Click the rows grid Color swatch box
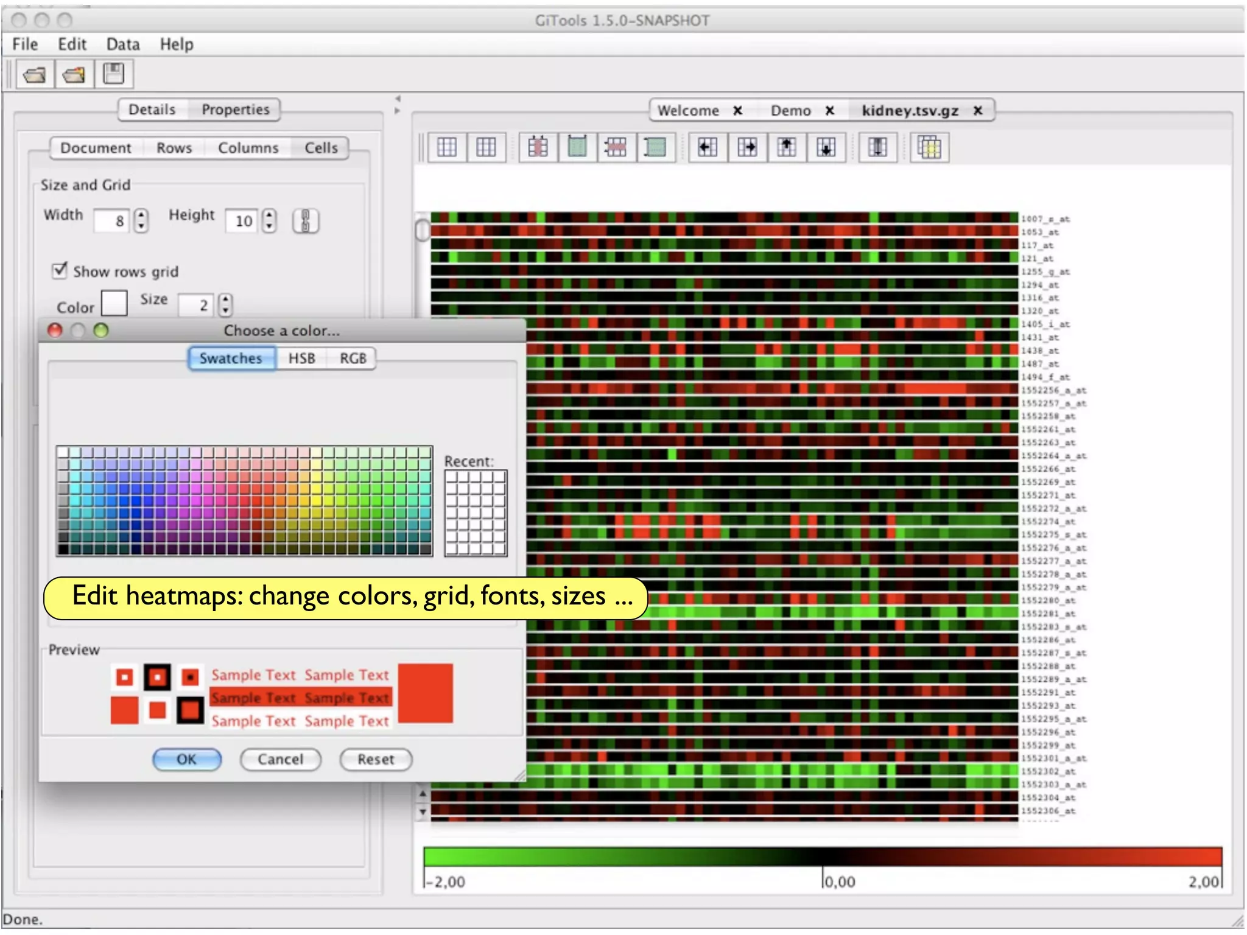 114,303
